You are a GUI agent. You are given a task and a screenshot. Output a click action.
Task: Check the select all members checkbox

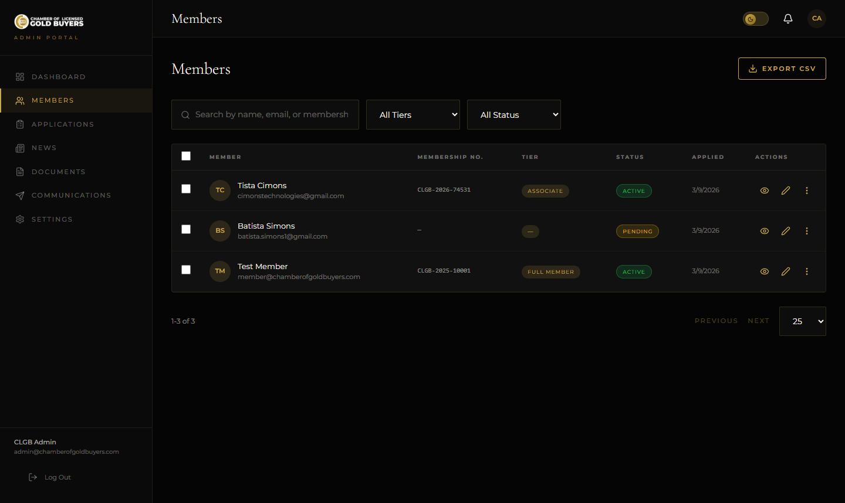point(186,156)
